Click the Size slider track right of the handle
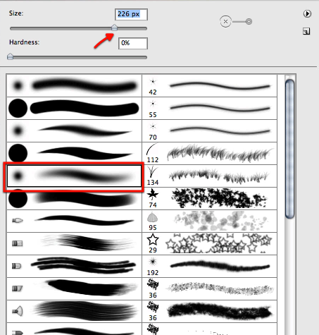This screenshot has height=335, width=319. pyautogui.click(x=132, y=28)
